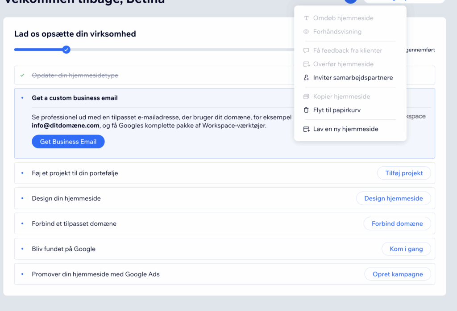Click the Kopier hjemmeside duplicate icon
Viewport: 457px width, 311px height.
(x=306, y=97)
